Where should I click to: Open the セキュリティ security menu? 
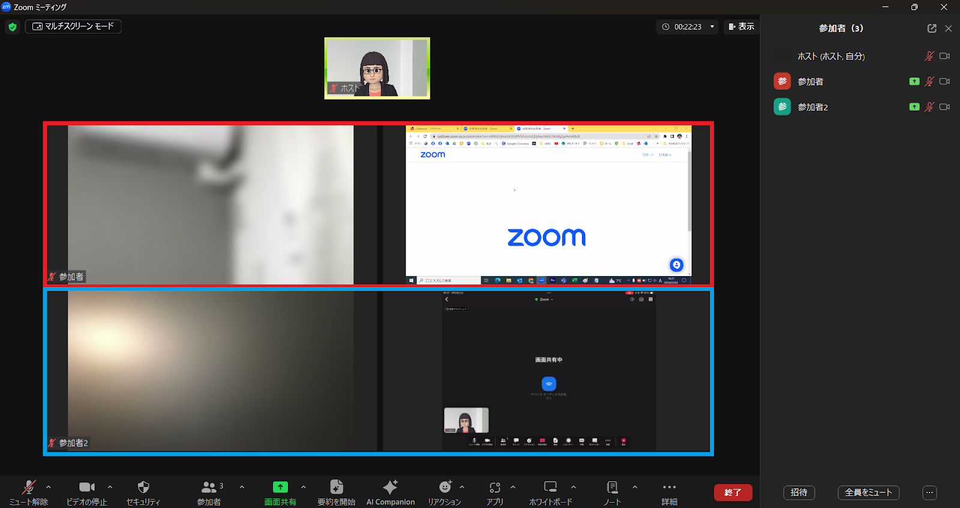tap(143, 492)
